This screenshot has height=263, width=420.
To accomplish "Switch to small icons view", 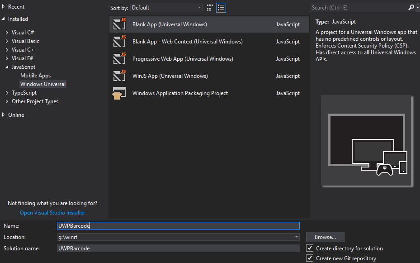I will [x=210, y=8].
